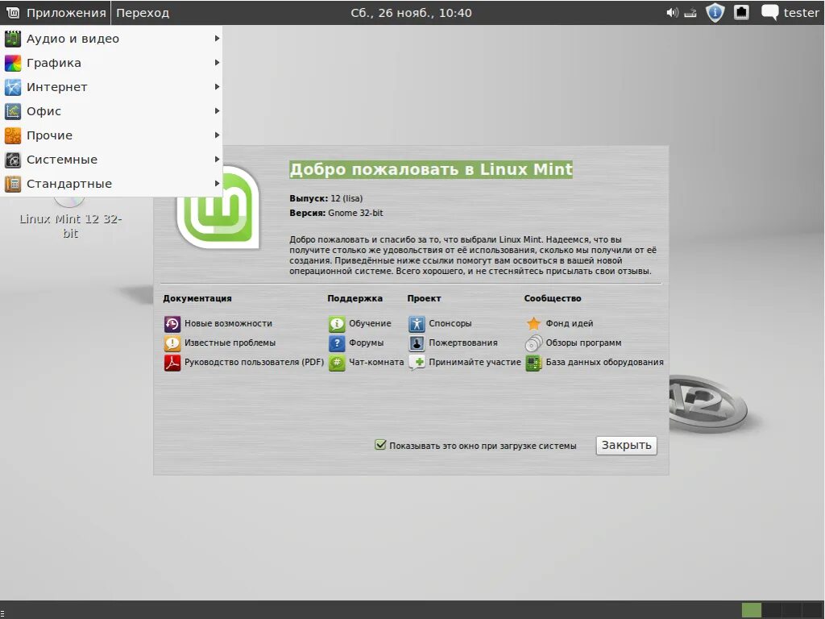The height and width of the screenshot is (619, 825).
Task: Open the База данных оборудования link
Action: [x=604, y=362]
